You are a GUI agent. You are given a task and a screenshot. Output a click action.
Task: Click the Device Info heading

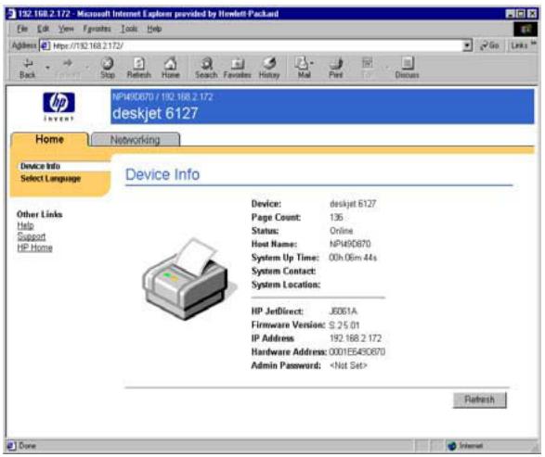pyautogui.click(x=162, y=174)
